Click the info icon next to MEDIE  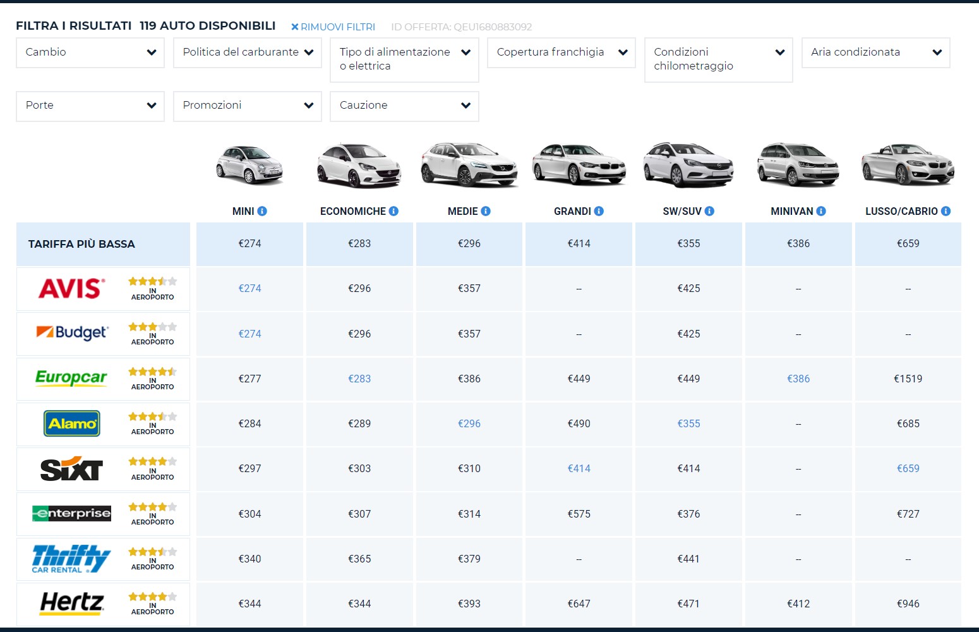coord(486,211)
